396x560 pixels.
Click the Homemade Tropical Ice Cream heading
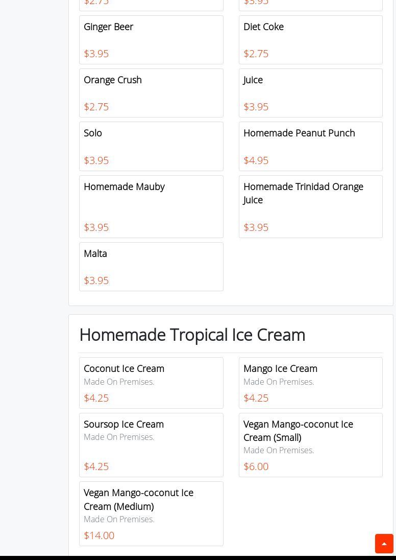(192, 335)
